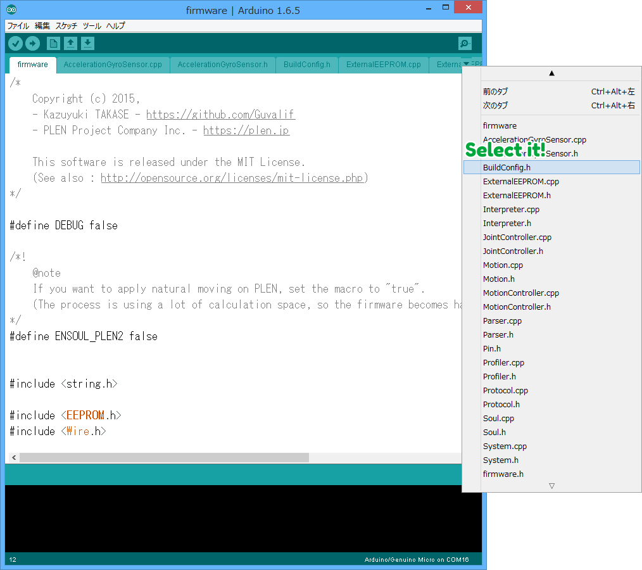Open the Serial Monitor magnifier icon
The width and height of the screenshot is (642, 570).
465,43
